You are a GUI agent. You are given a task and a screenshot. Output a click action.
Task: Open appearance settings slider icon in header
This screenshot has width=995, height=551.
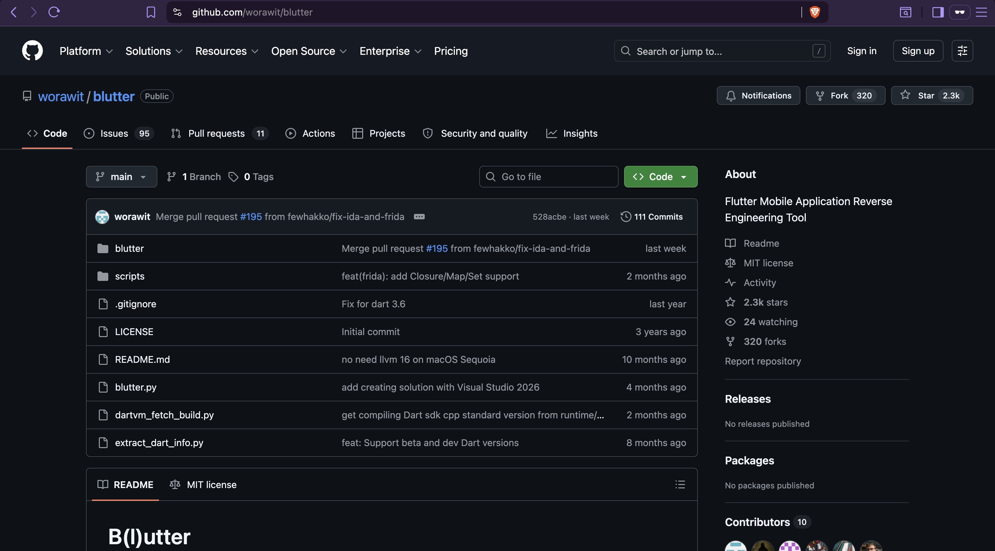(x=962, y=51)
